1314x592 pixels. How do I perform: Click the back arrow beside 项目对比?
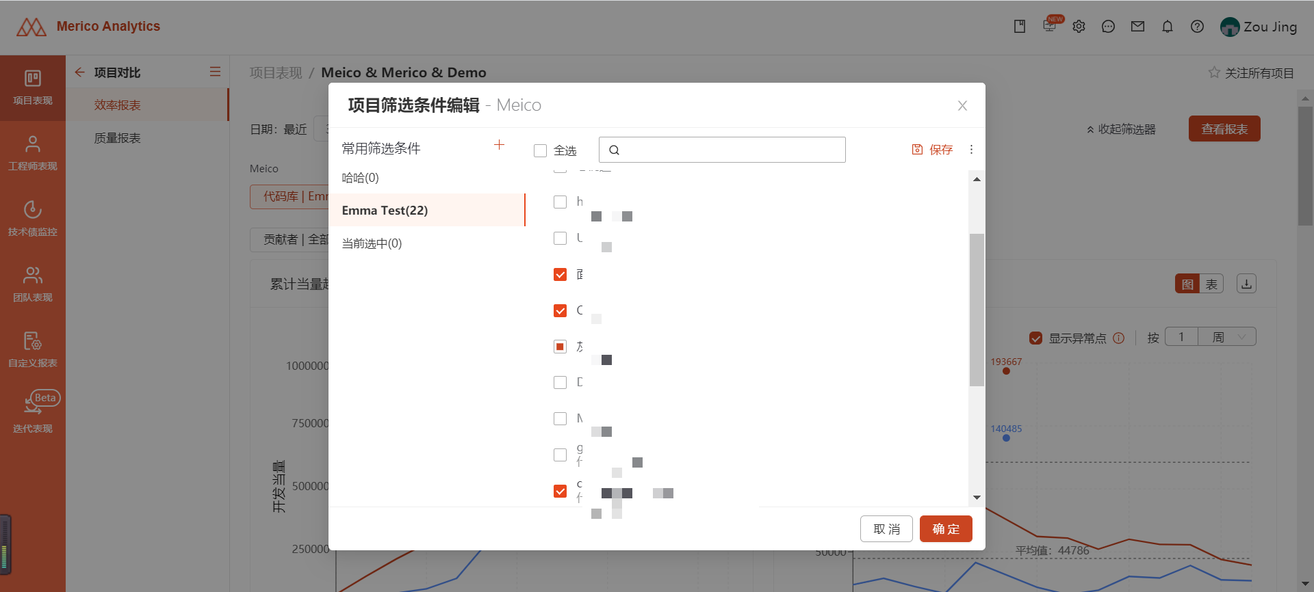(x=80, y=72)
